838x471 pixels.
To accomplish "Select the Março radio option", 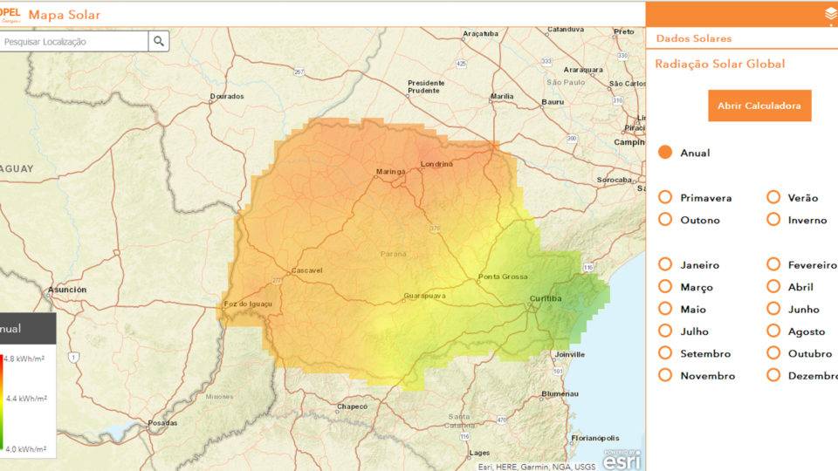I will tap(665, 287).
